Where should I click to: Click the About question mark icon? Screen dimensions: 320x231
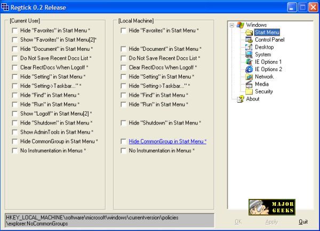click(240, 99)
